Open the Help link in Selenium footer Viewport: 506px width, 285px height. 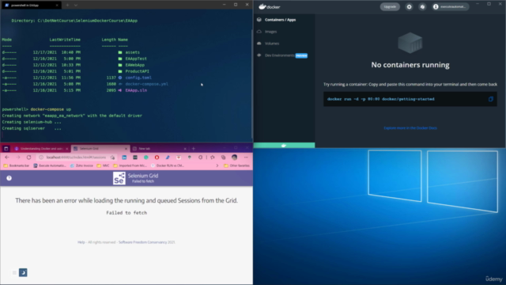(81, 242)
